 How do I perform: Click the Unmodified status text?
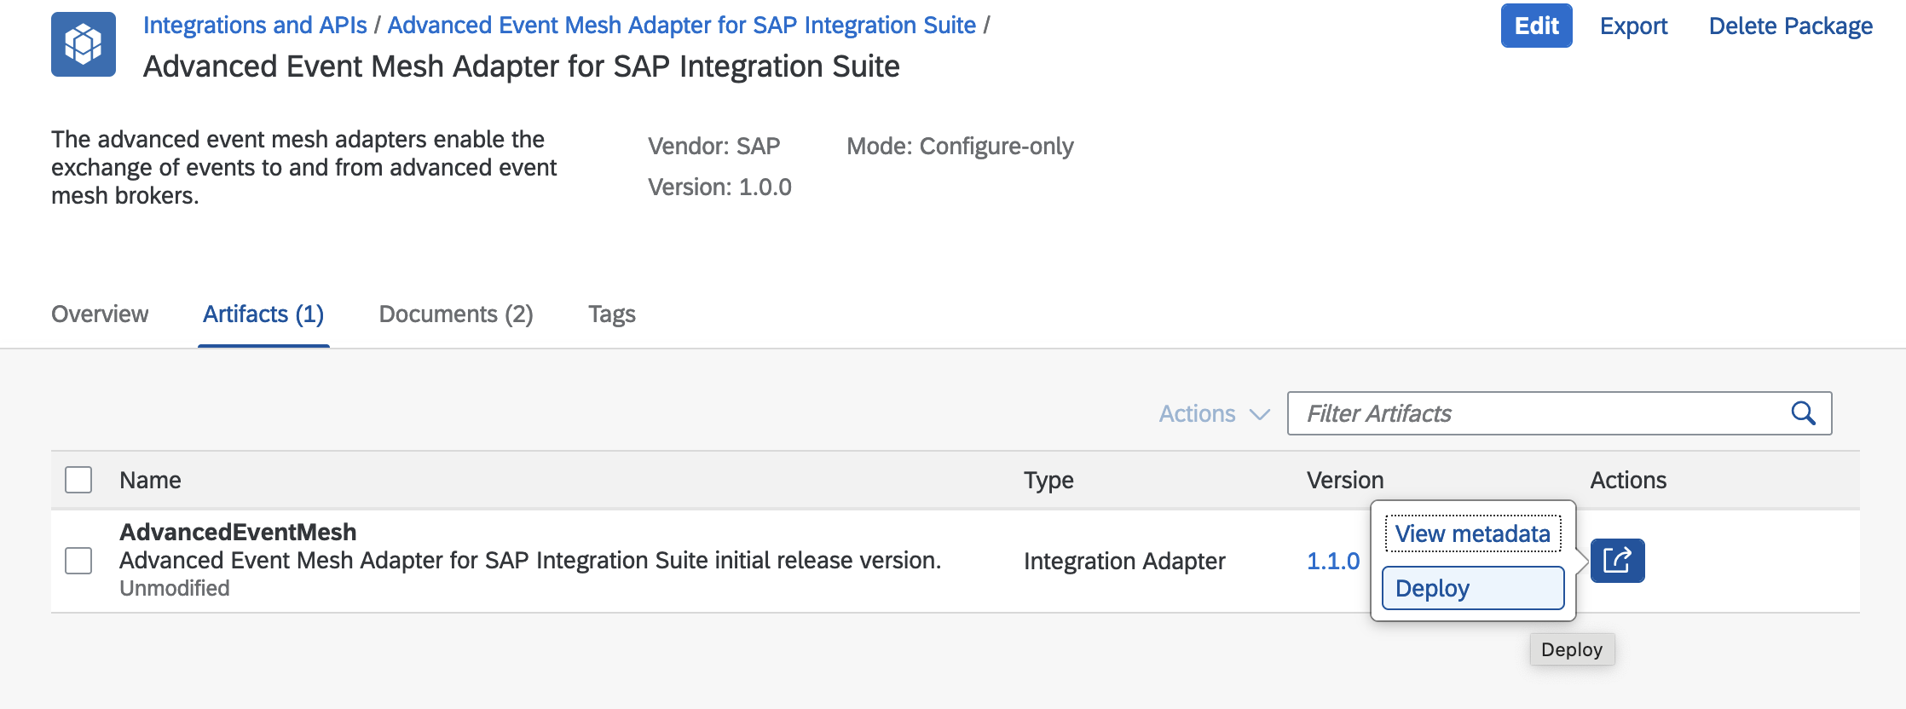click(x=175, y=588)
